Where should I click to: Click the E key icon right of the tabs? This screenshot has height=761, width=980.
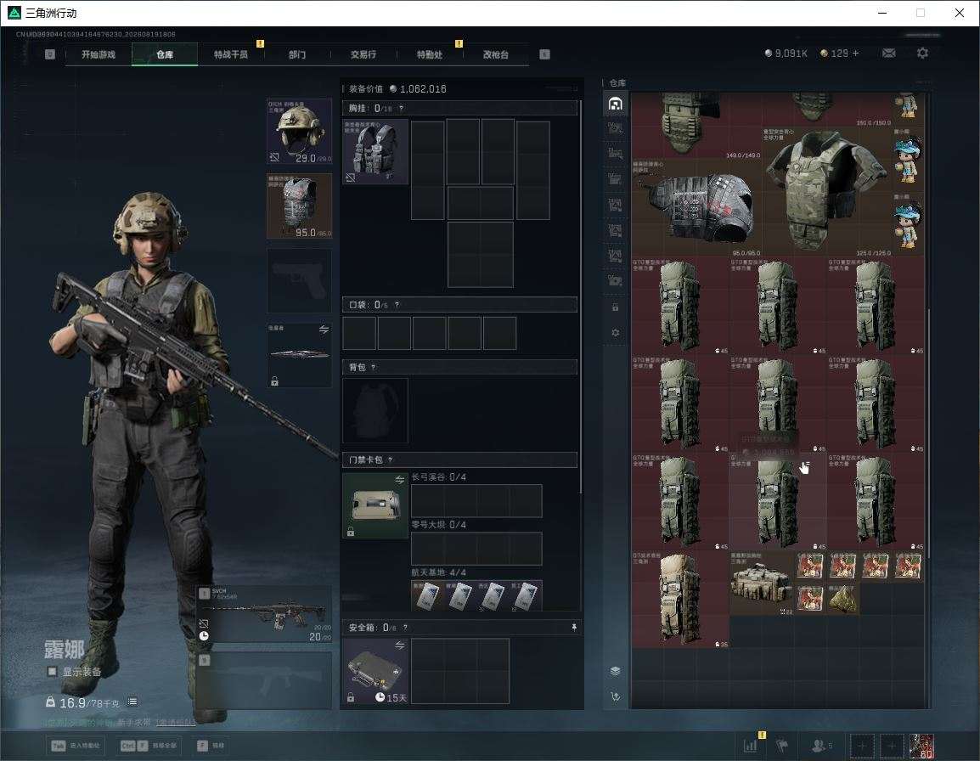(544, 54)
